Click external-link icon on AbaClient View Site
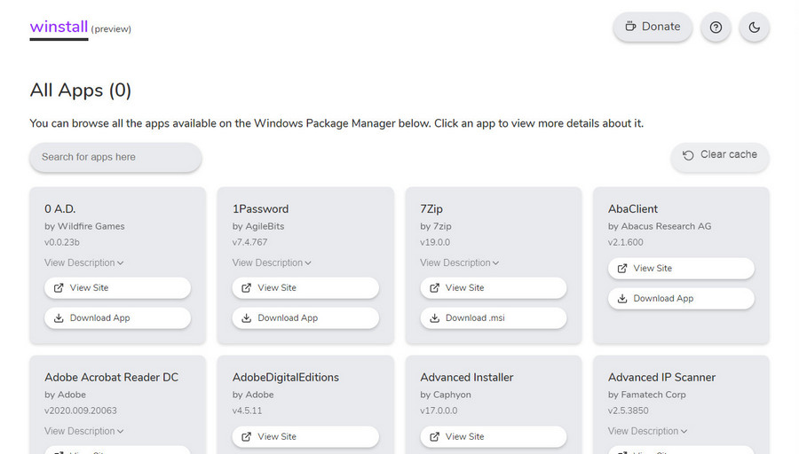Screen dimensions: 799x454 click(622, 268)
